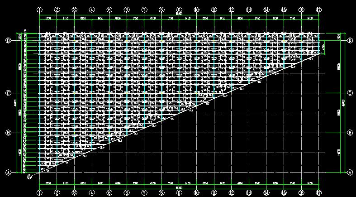
Task: Select axis bubble 7 in the top row
Action: point(144,10)
